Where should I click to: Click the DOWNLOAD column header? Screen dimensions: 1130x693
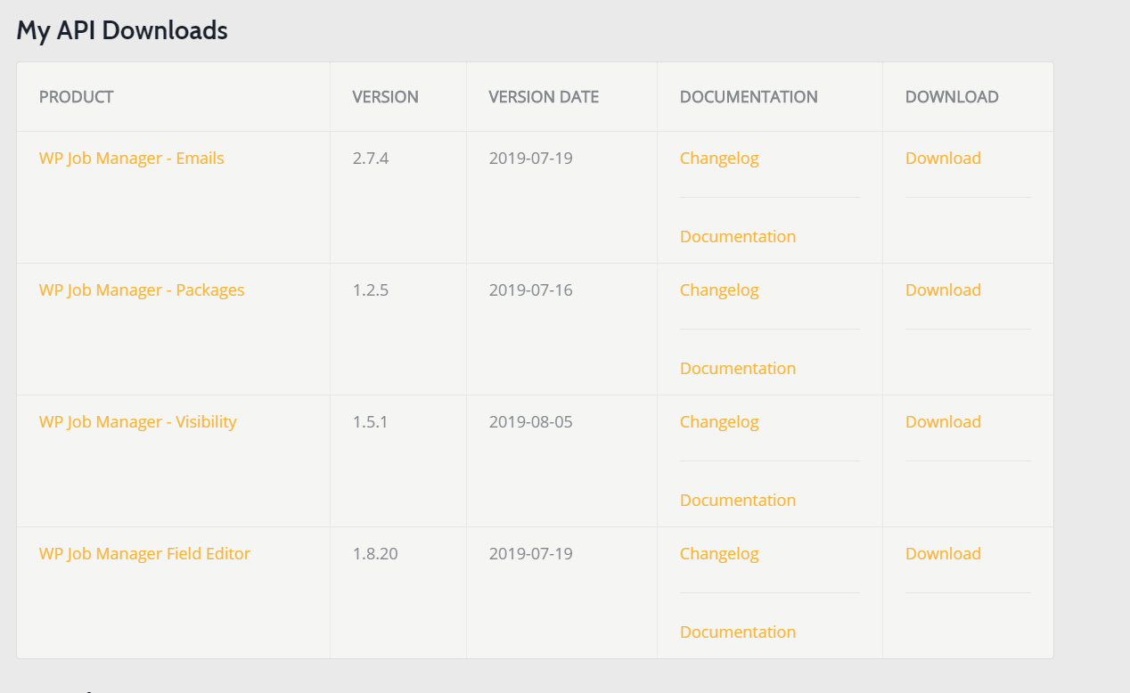pyautogui.click(x=952, y=97)
